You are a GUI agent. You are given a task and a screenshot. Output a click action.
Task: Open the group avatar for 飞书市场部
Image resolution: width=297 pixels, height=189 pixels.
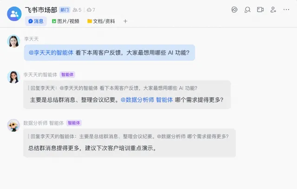[x=14, y=14]
